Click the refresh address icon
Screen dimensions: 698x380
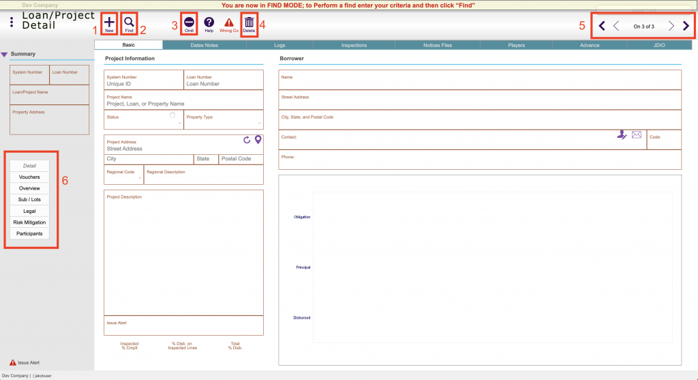tap(247, 140)
